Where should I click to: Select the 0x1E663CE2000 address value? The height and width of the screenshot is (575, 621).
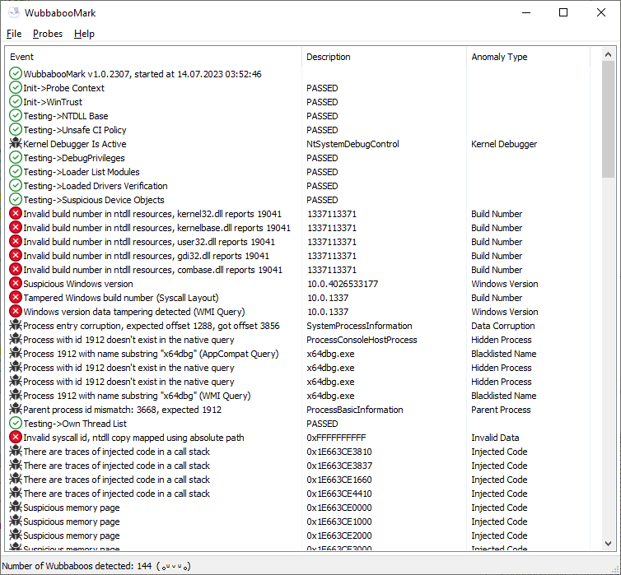pos(339,536)
